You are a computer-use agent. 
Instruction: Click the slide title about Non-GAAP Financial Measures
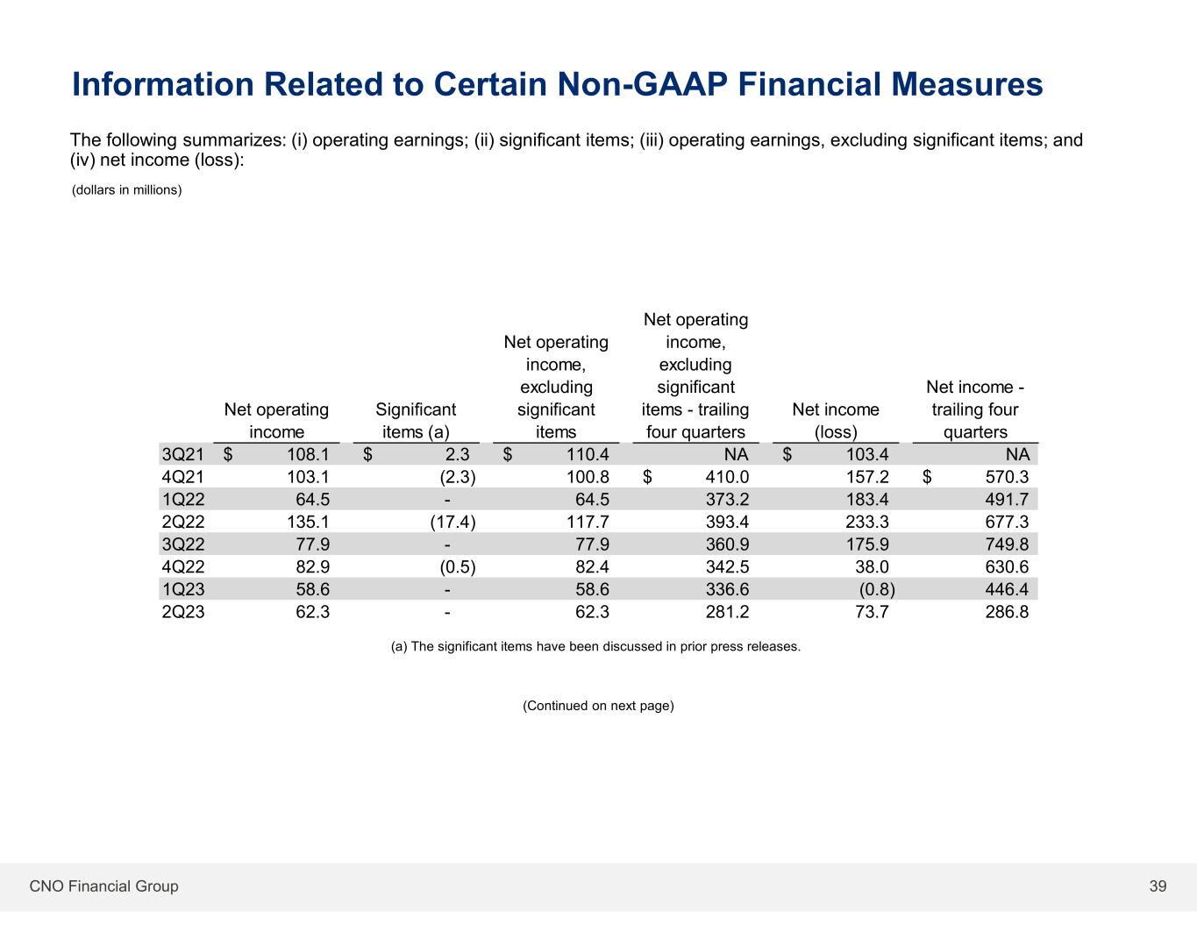pos(557,85)
